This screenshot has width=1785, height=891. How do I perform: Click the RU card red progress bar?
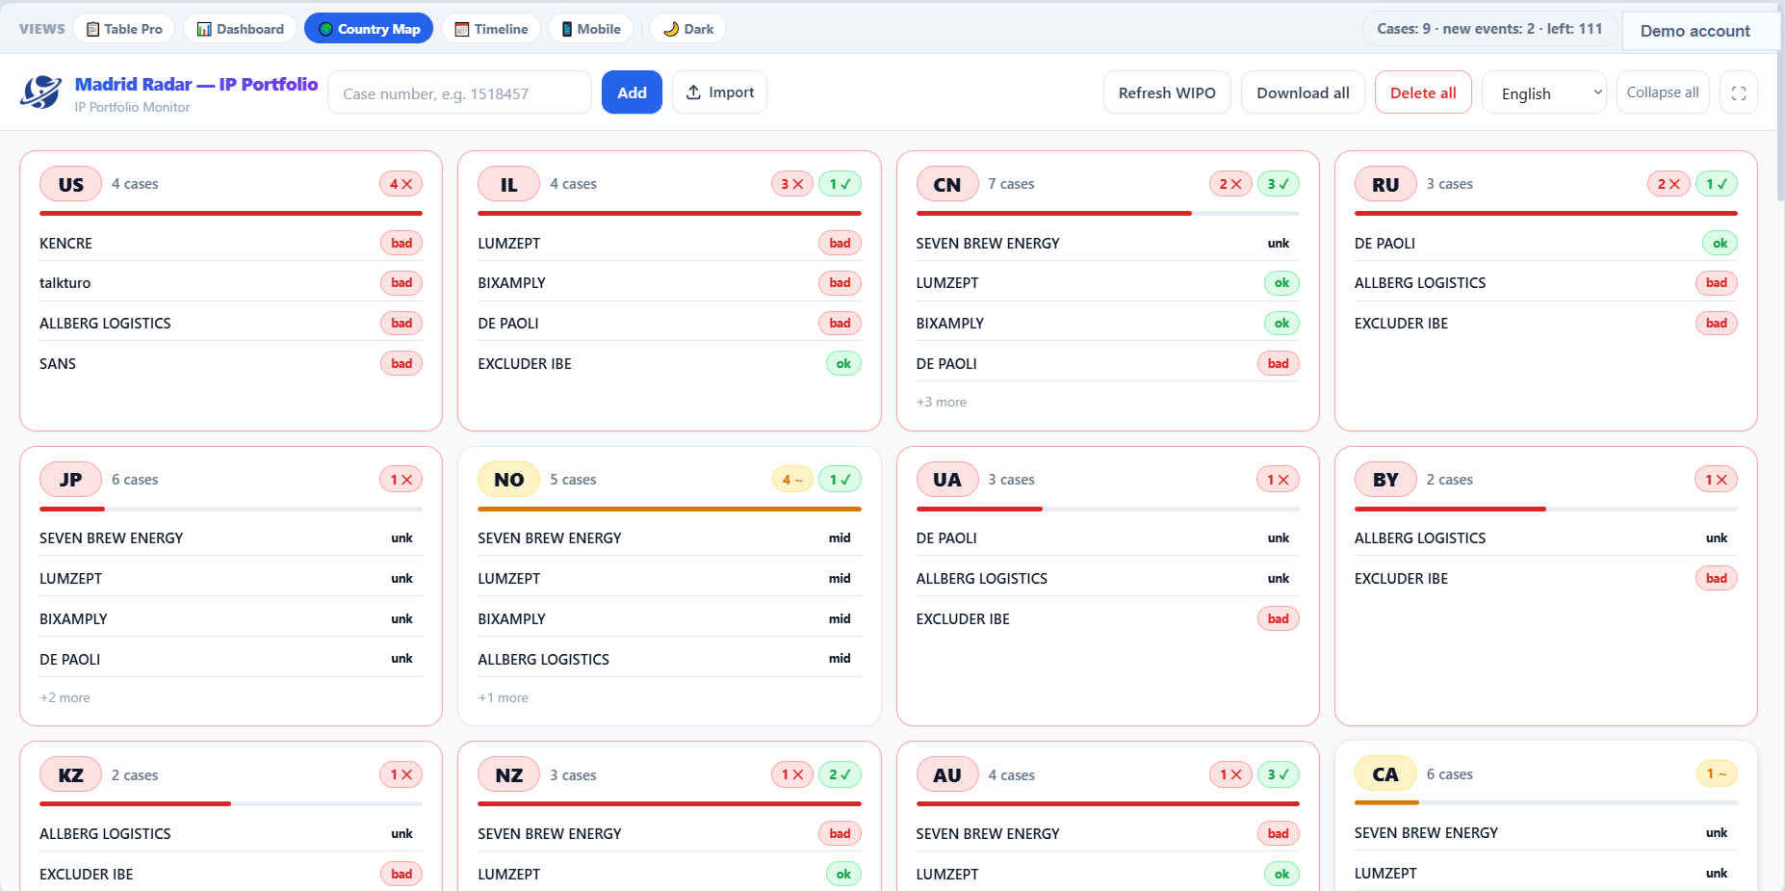click(1545, 213)
